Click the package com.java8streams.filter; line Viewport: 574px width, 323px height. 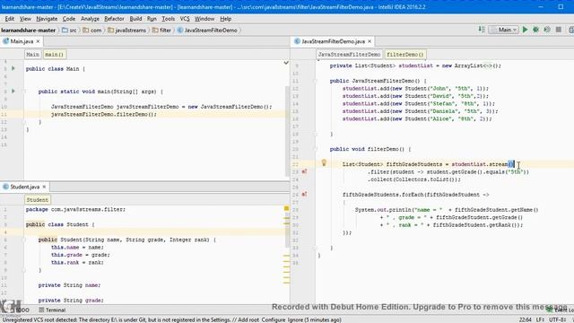(x=75, y=209)
